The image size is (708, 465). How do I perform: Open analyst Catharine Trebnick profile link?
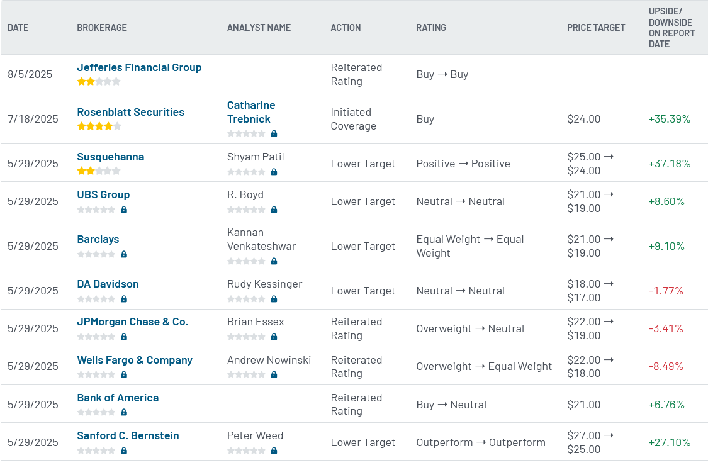point(251,112)
